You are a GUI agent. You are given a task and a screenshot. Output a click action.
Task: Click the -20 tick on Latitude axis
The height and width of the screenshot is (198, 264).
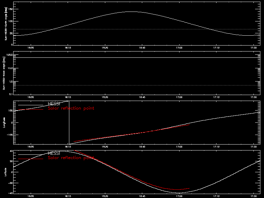pyautogui.click(x=11, y=183)
